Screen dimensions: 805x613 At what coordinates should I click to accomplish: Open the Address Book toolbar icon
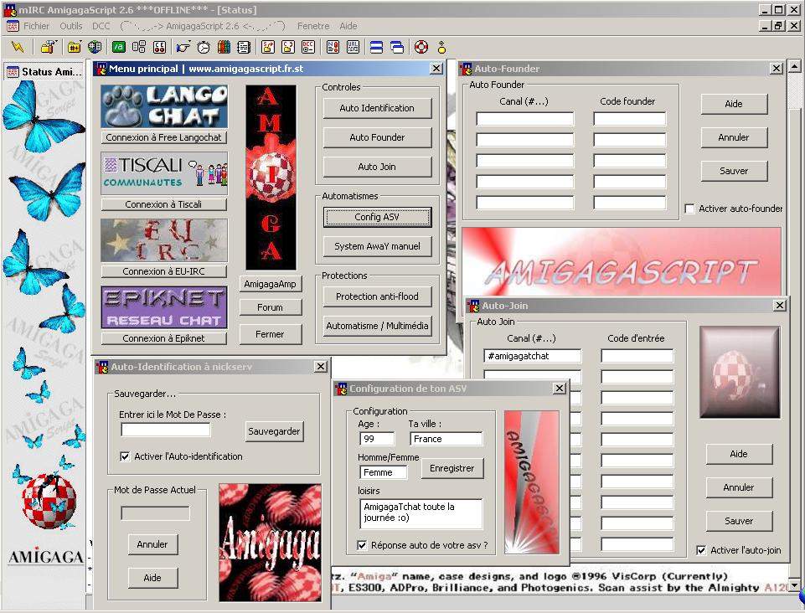click(244, 48)
